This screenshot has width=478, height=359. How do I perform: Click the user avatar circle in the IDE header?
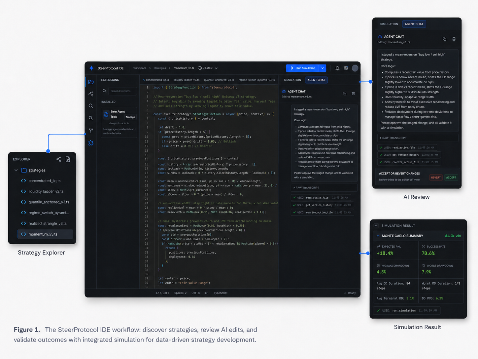click(x=355, y=68)
